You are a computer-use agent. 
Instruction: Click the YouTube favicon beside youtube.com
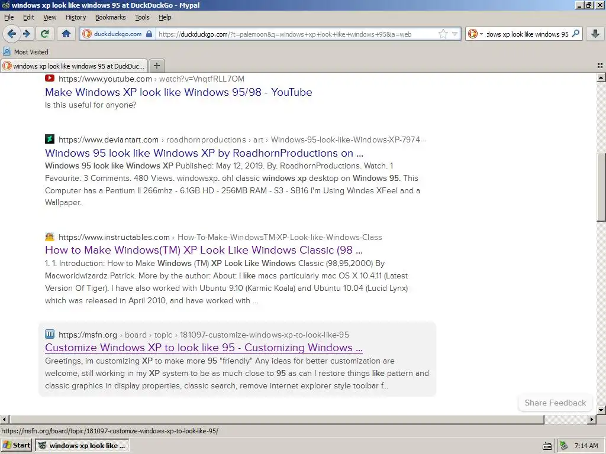(x=50, y=79)
